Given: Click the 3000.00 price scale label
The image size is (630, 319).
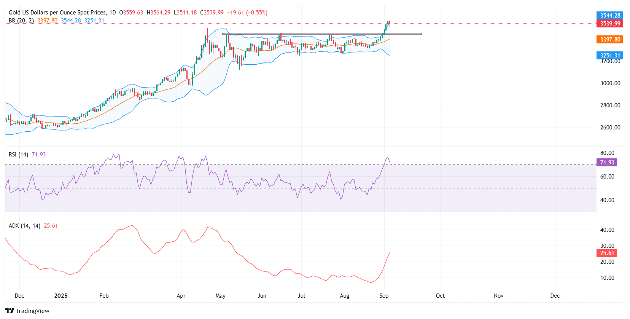Looking at the screenshot, I should tap(610, 83).
